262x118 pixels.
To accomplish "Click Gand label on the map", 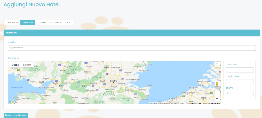I will click(x=204, y=98).
